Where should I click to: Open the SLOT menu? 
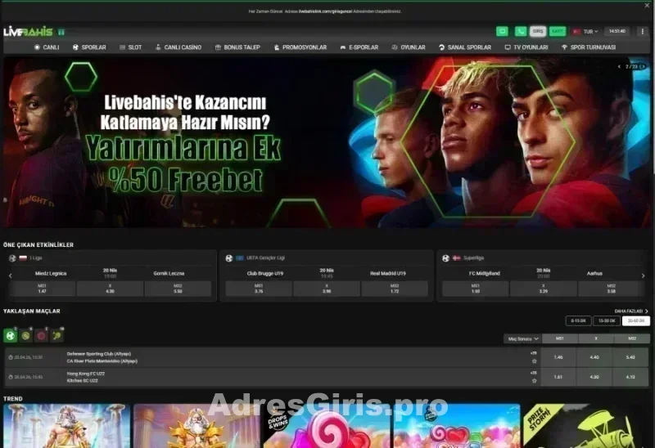tap(131, 47)
